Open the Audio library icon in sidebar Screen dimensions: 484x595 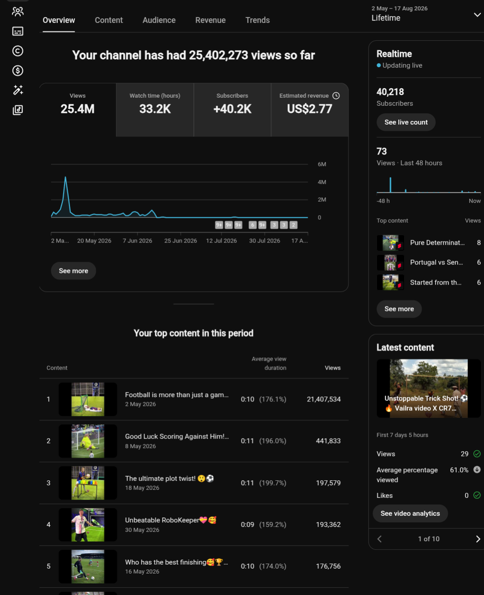pos(18,110)
